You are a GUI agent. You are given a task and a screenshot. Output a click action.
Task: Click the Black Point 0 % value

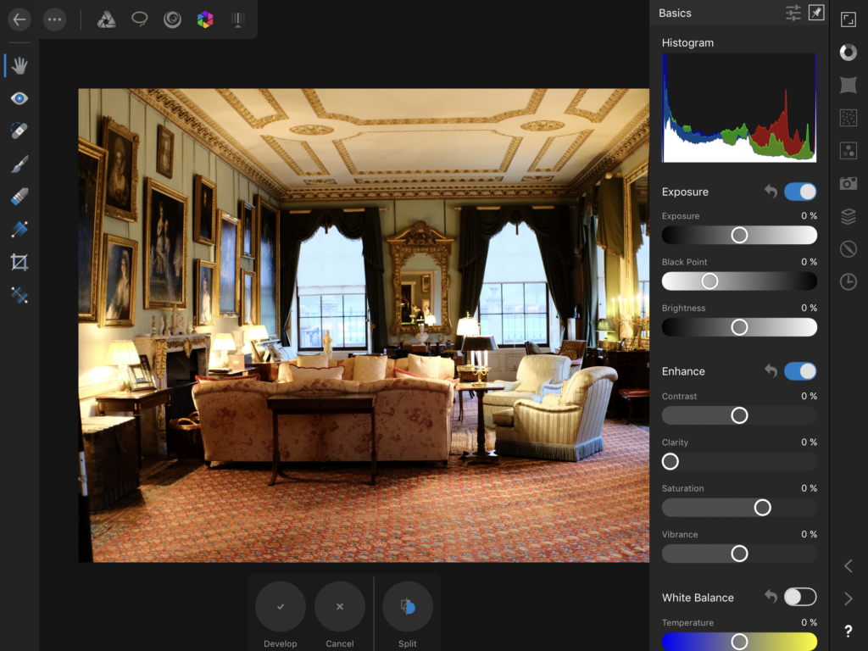click(x=809, y=262)
